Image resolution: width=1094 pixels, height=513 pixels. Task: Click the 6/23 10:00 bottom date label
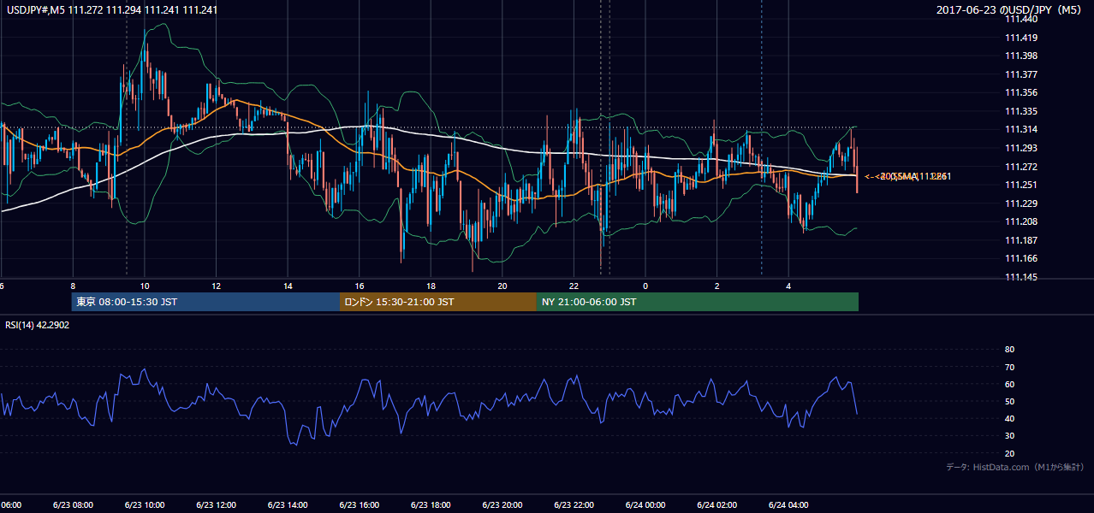[145, 504]
